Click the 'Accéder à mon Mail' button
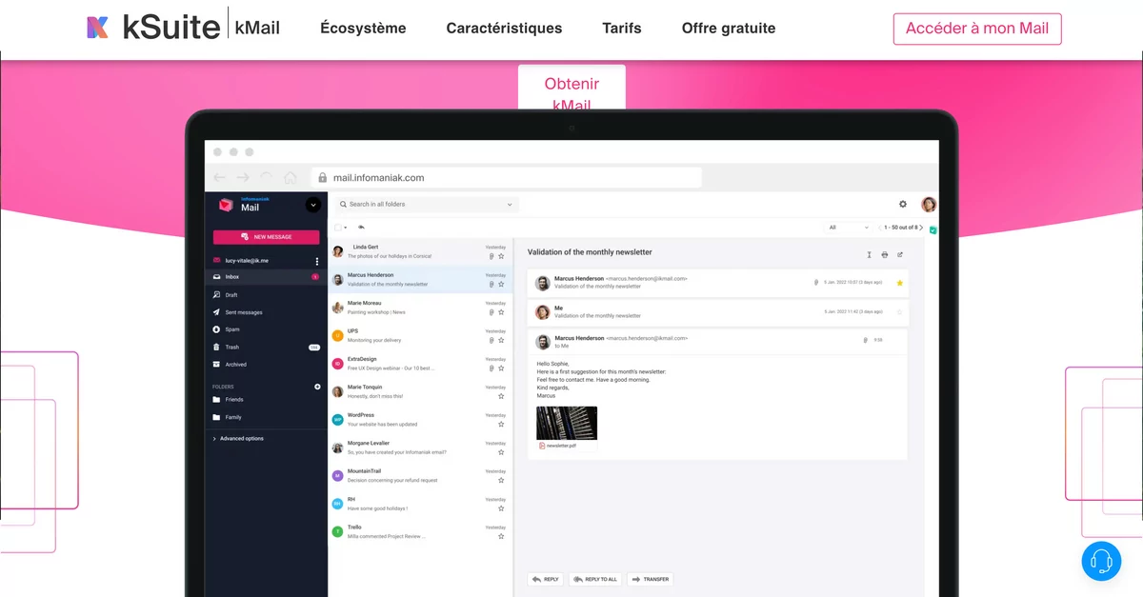Screen dimensions: 1143x597 [x=977, y=29]
